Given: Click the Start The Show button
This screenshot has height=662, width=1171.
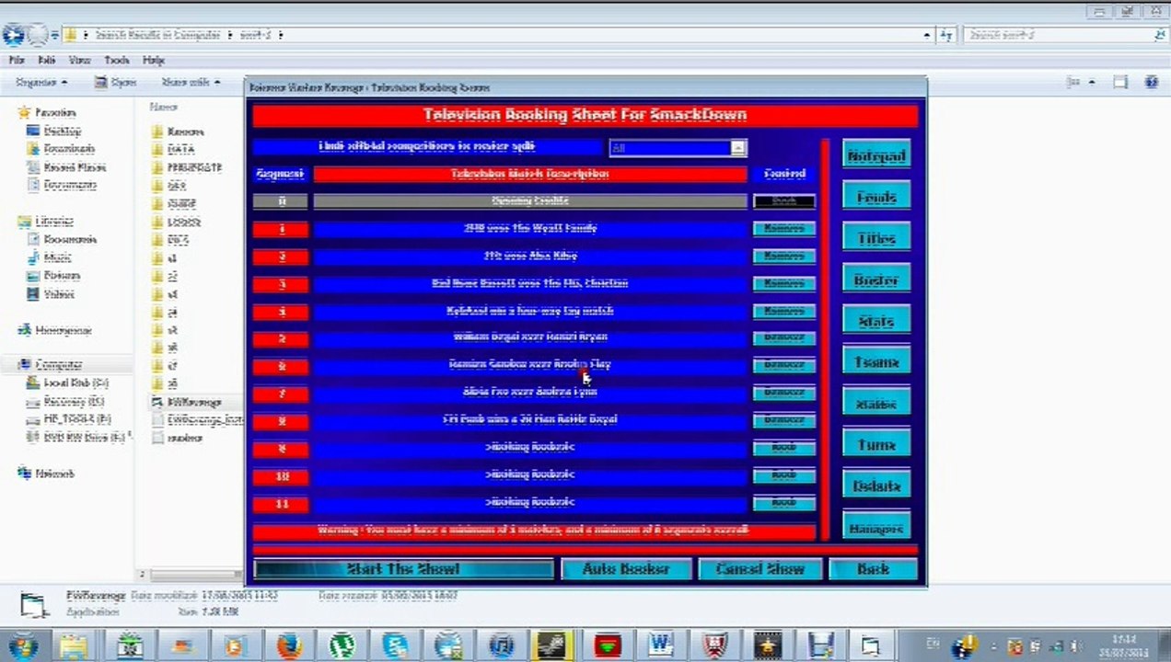Looking at the screenshot, I should pyautogui.click(x=403, y=569).
